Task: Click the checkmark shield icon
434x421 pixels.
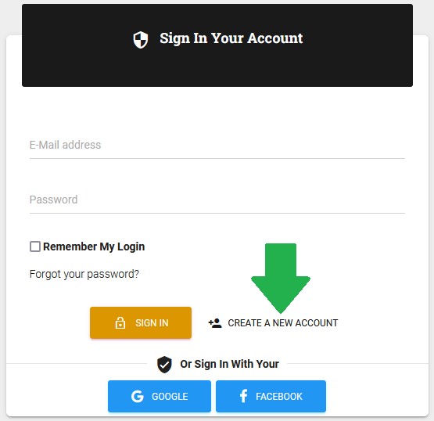Action: [x=164, y=365]
